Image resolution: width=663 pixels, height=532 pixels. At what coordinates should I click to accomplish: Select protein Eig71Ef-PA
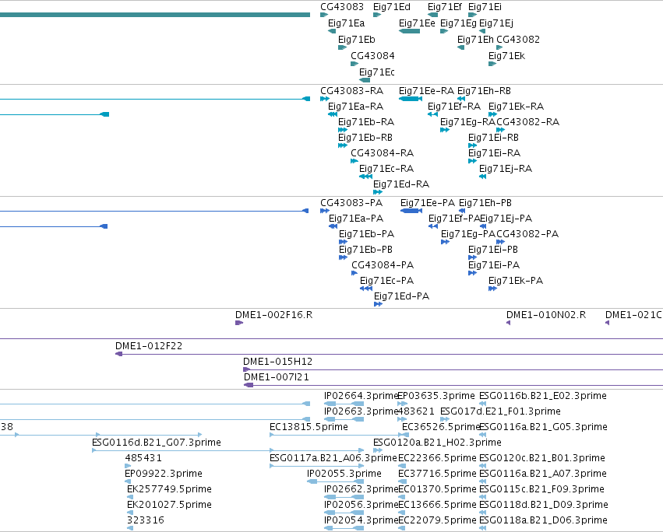click(453, 219)
